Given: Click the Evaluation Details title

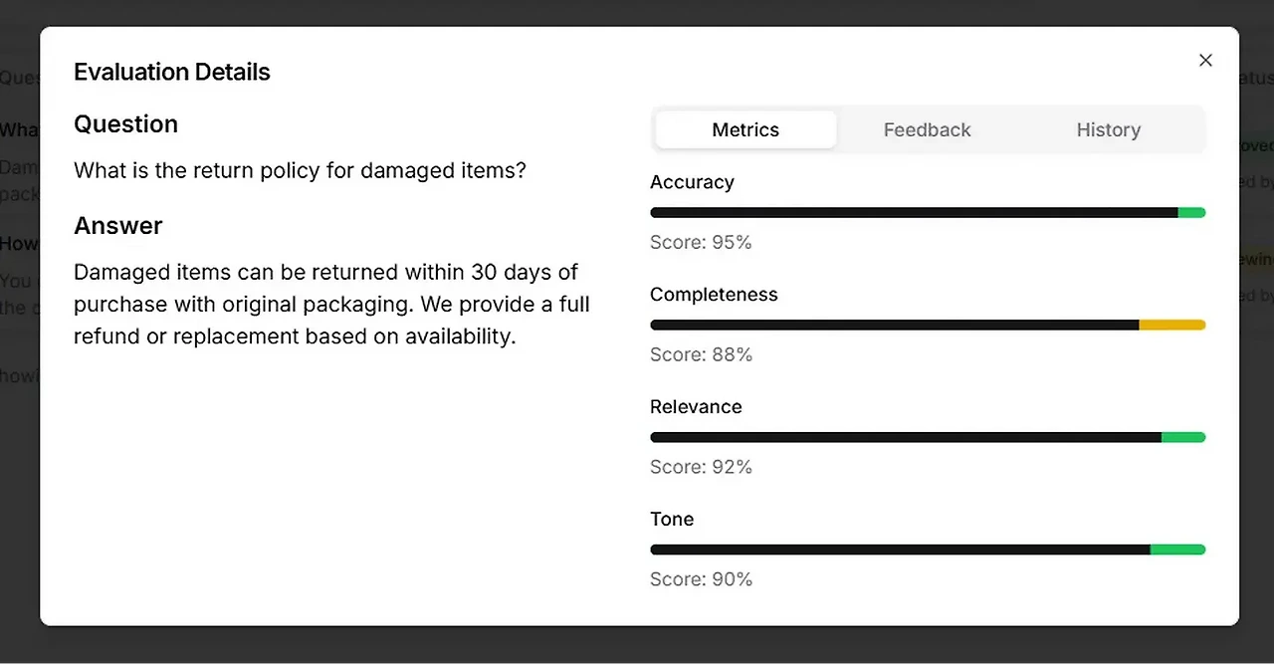Looking at the screenshot, I should click(x=172, y=72).
